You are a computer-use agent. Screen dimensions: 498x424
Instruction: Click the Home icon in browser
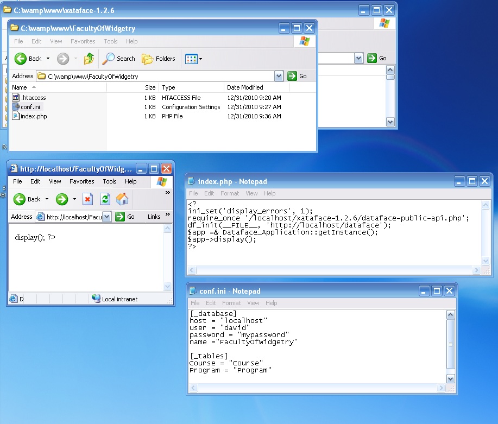pos(122,199)
